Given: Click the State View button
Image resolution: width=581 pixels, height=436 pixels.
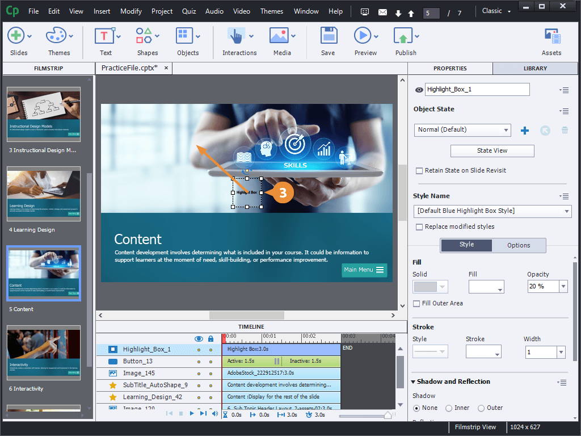Looking at the screenshot, I should coord(491,150).
